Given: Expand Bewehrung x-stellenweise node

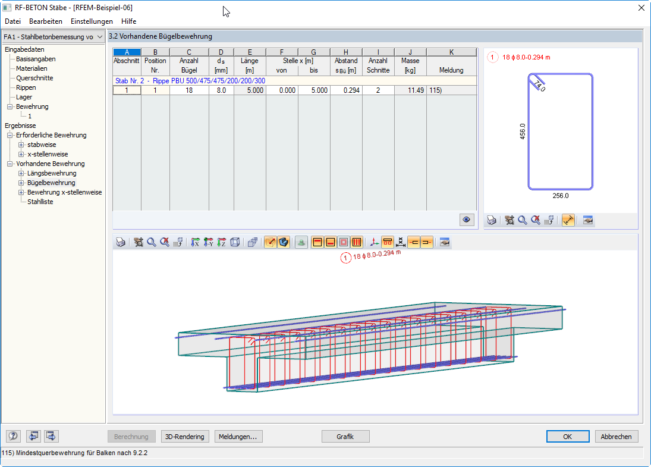Looking at the screenshot, I should coord(21,192).
